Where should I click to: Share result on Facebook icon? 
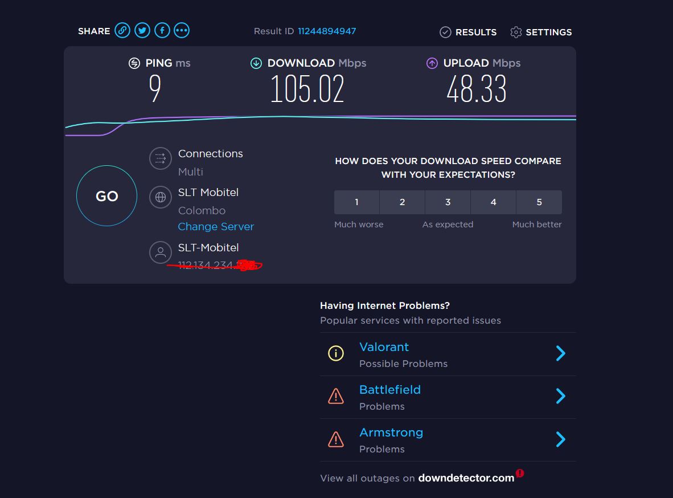coord(162,31)
